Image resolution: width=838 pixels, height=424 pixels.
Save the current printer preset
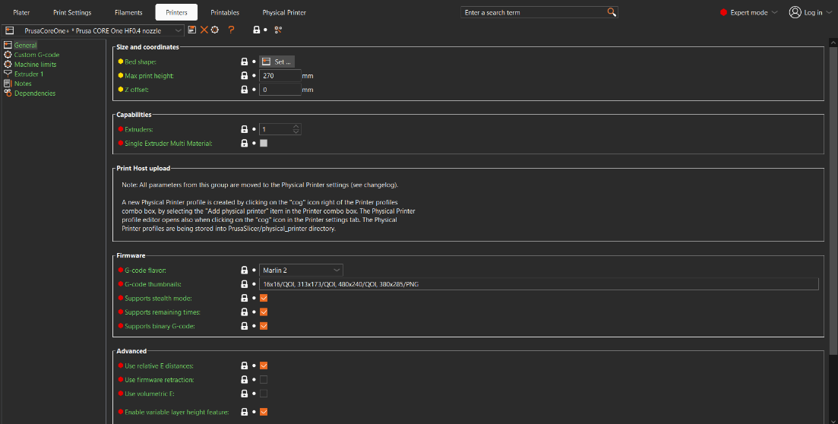coord(192,30)
